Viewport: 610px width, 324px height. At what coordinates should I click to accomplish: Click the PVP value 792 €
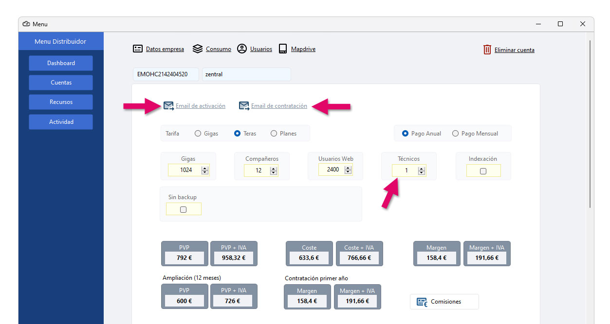(185, 258)
